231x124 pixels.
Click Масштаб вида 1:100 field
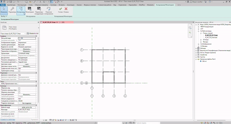coord(27,38)
